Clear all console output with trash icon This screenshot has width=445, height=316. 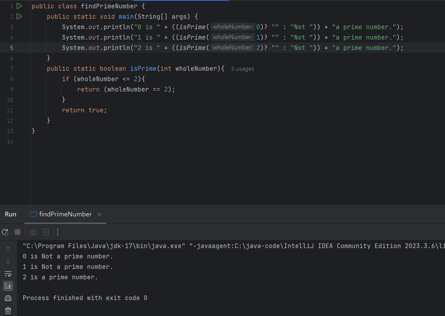click(8, 310)
